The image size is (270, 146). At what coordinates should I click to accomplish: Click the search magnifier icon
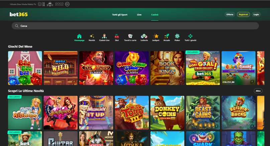click(x=16, y=26)
